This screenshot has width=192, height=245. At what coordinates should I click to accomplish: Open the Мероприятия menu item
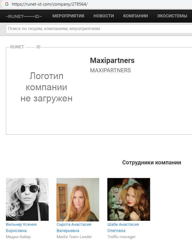click(x=68, y=16)
